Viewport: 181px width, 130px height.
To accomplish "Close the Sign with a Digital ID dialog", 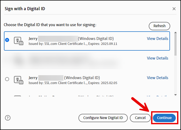I will 174,9.
